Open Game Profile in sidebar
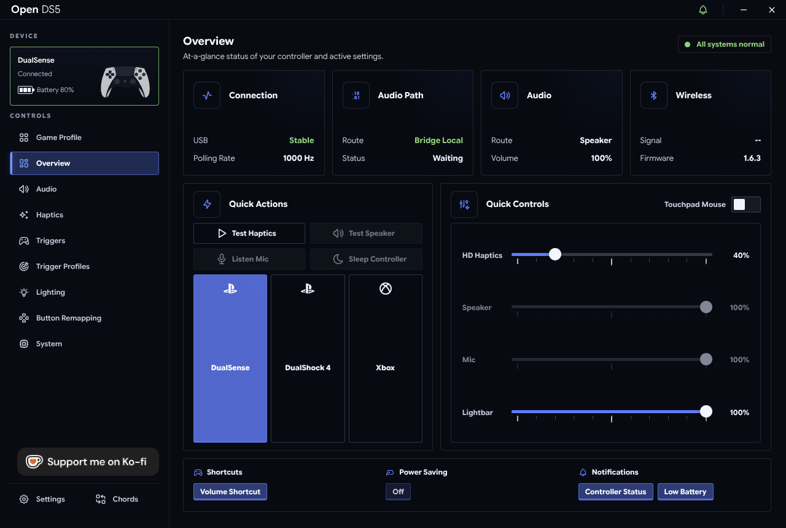 click(85, 138)
